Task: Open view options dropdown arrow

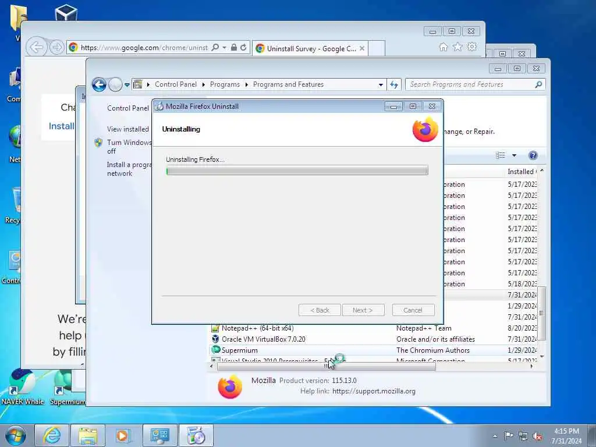Action: [515, 155]
